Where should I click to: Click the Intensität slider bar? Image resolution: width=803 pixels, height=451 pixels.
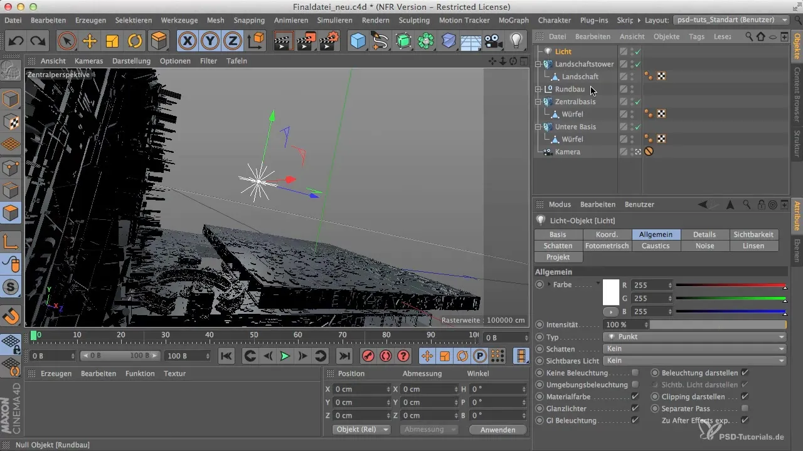718,324
